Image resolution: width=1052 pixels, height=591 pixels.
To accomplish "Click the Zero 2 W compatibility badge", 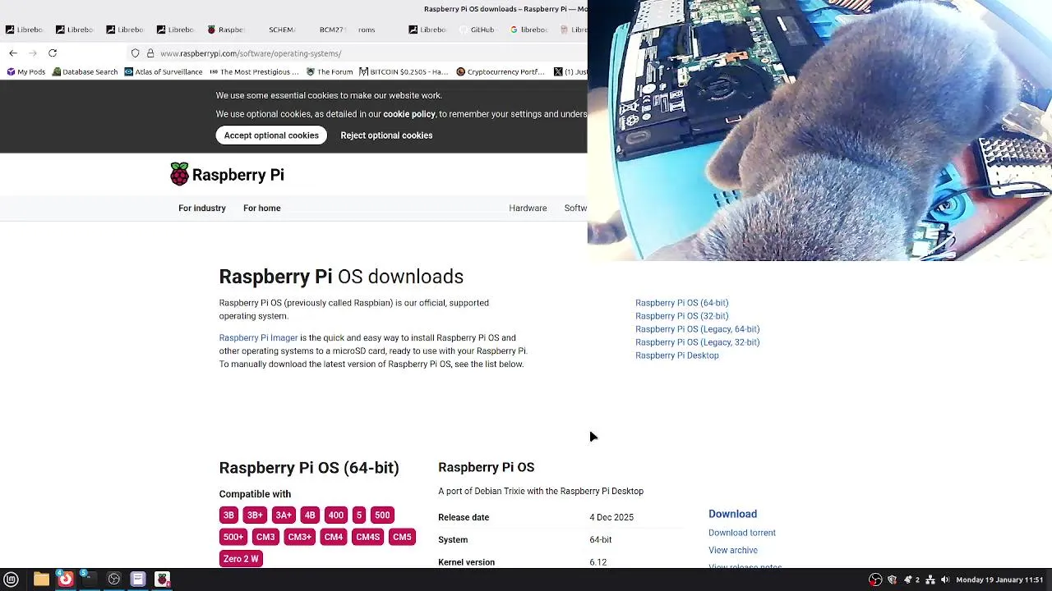I will tap(241, 559).
